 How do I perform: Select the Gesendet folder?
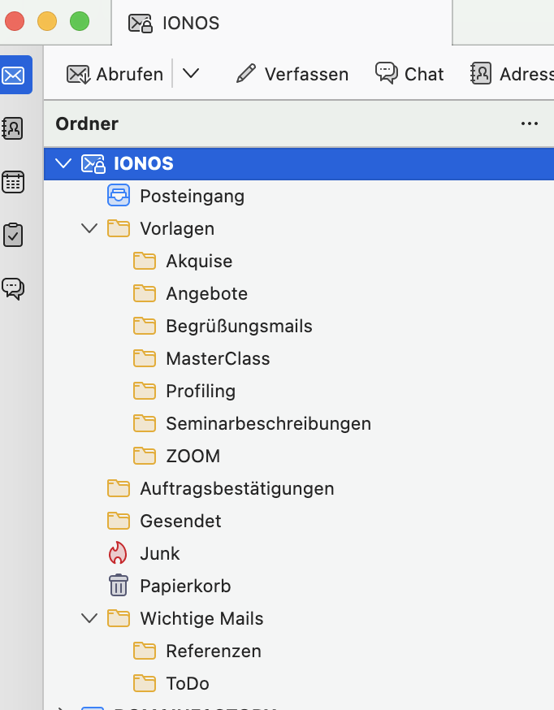click(180, 521)
